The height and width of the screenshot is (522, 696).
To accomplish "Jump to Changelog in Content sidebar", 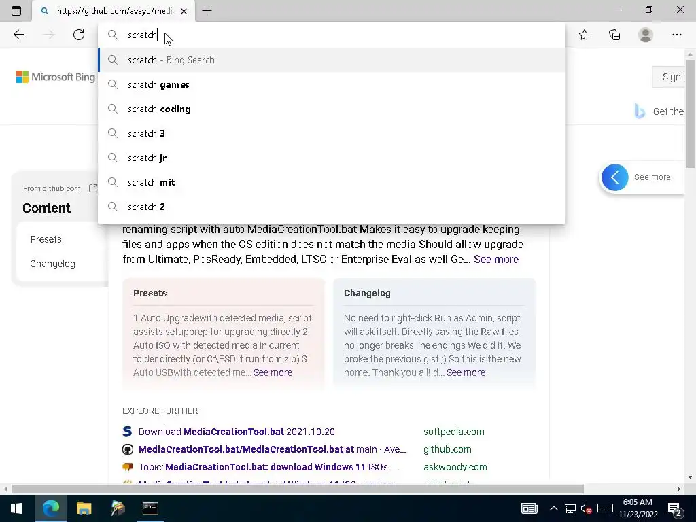I will click(52, 264).
